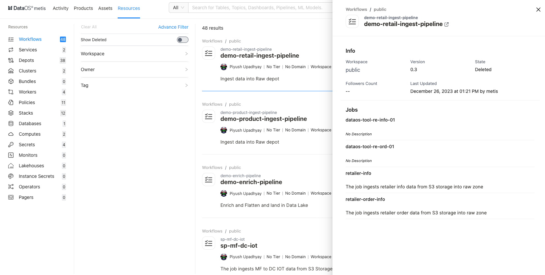Click the Services sidebar icon
This screenshot has width=545, height=275.
[11, 50]
